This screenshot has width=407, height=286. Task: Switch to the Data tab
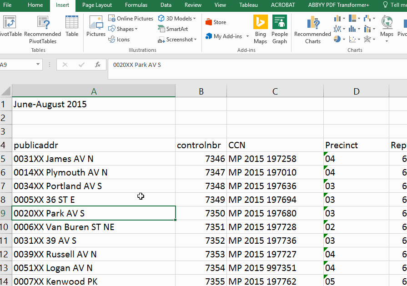coord(166,5)
